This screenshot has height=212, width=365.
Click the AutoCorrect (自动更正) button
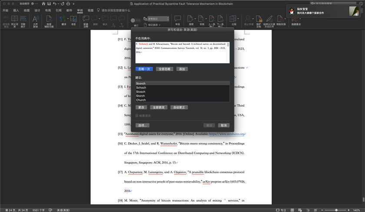click(179, 107)
